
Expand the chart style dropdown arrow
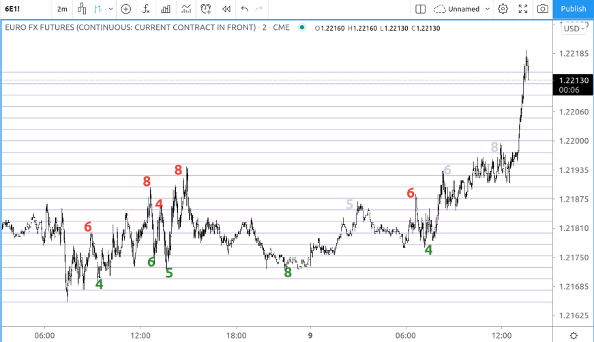point(110,9)
